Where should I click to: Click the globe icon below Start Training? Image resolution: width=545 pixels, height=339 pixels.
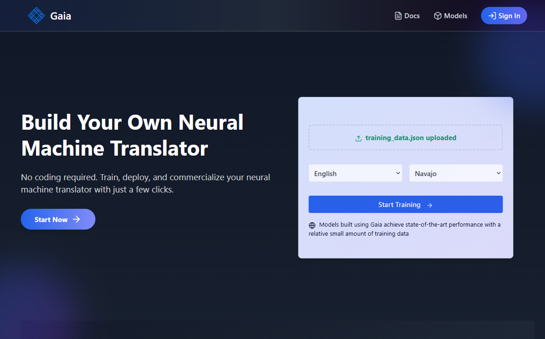tap(312, 225)
